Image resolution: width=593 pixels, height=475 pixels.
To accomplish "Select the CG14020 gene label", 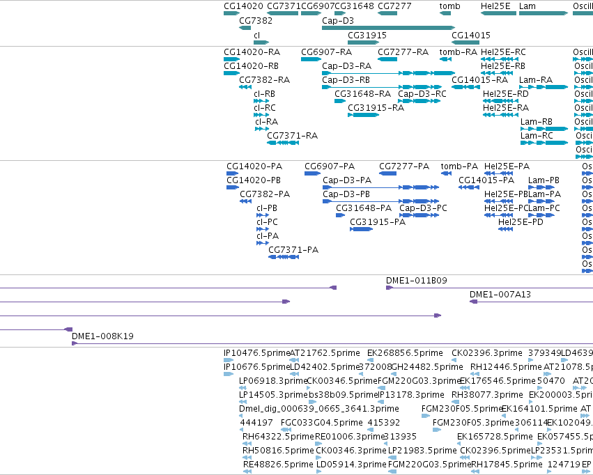I will click(243, 6).
